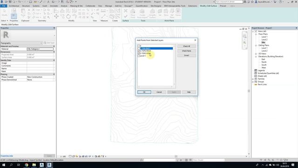The image size is (298, 168).
Task: Click the Finish Surface green checkmark icon
Action: click(x=126, y=17)
